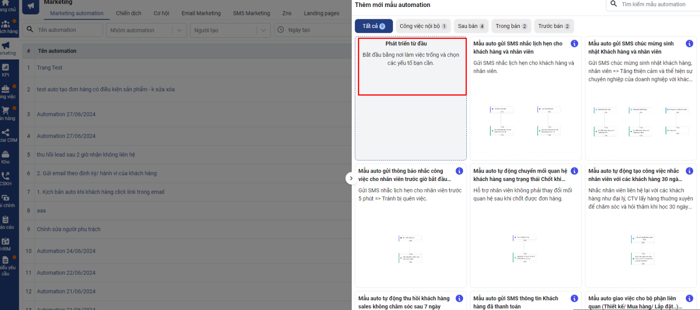The height and width of the screenshot is (310, 700).
Task: Switch to the Landing pages tab
Action: point(322,13)
